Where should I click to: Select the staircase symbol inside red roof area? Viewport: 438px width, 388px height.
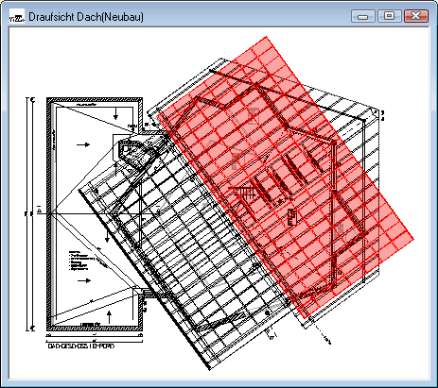(x=245, y=193)
